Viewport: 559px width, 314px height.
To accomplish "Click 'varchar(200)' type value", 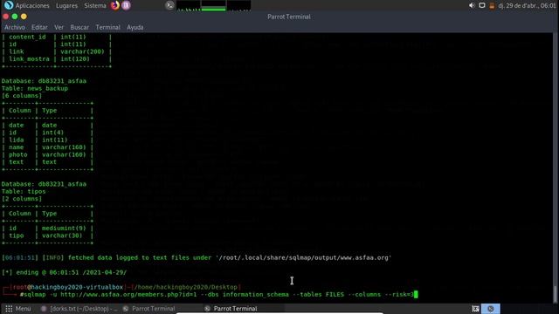I will 82,51.
